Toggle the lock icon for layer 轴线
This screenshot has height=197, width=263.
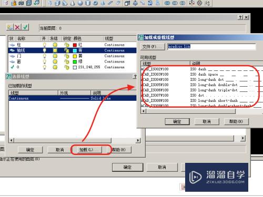pyautogui.click(x=66, y=50)
